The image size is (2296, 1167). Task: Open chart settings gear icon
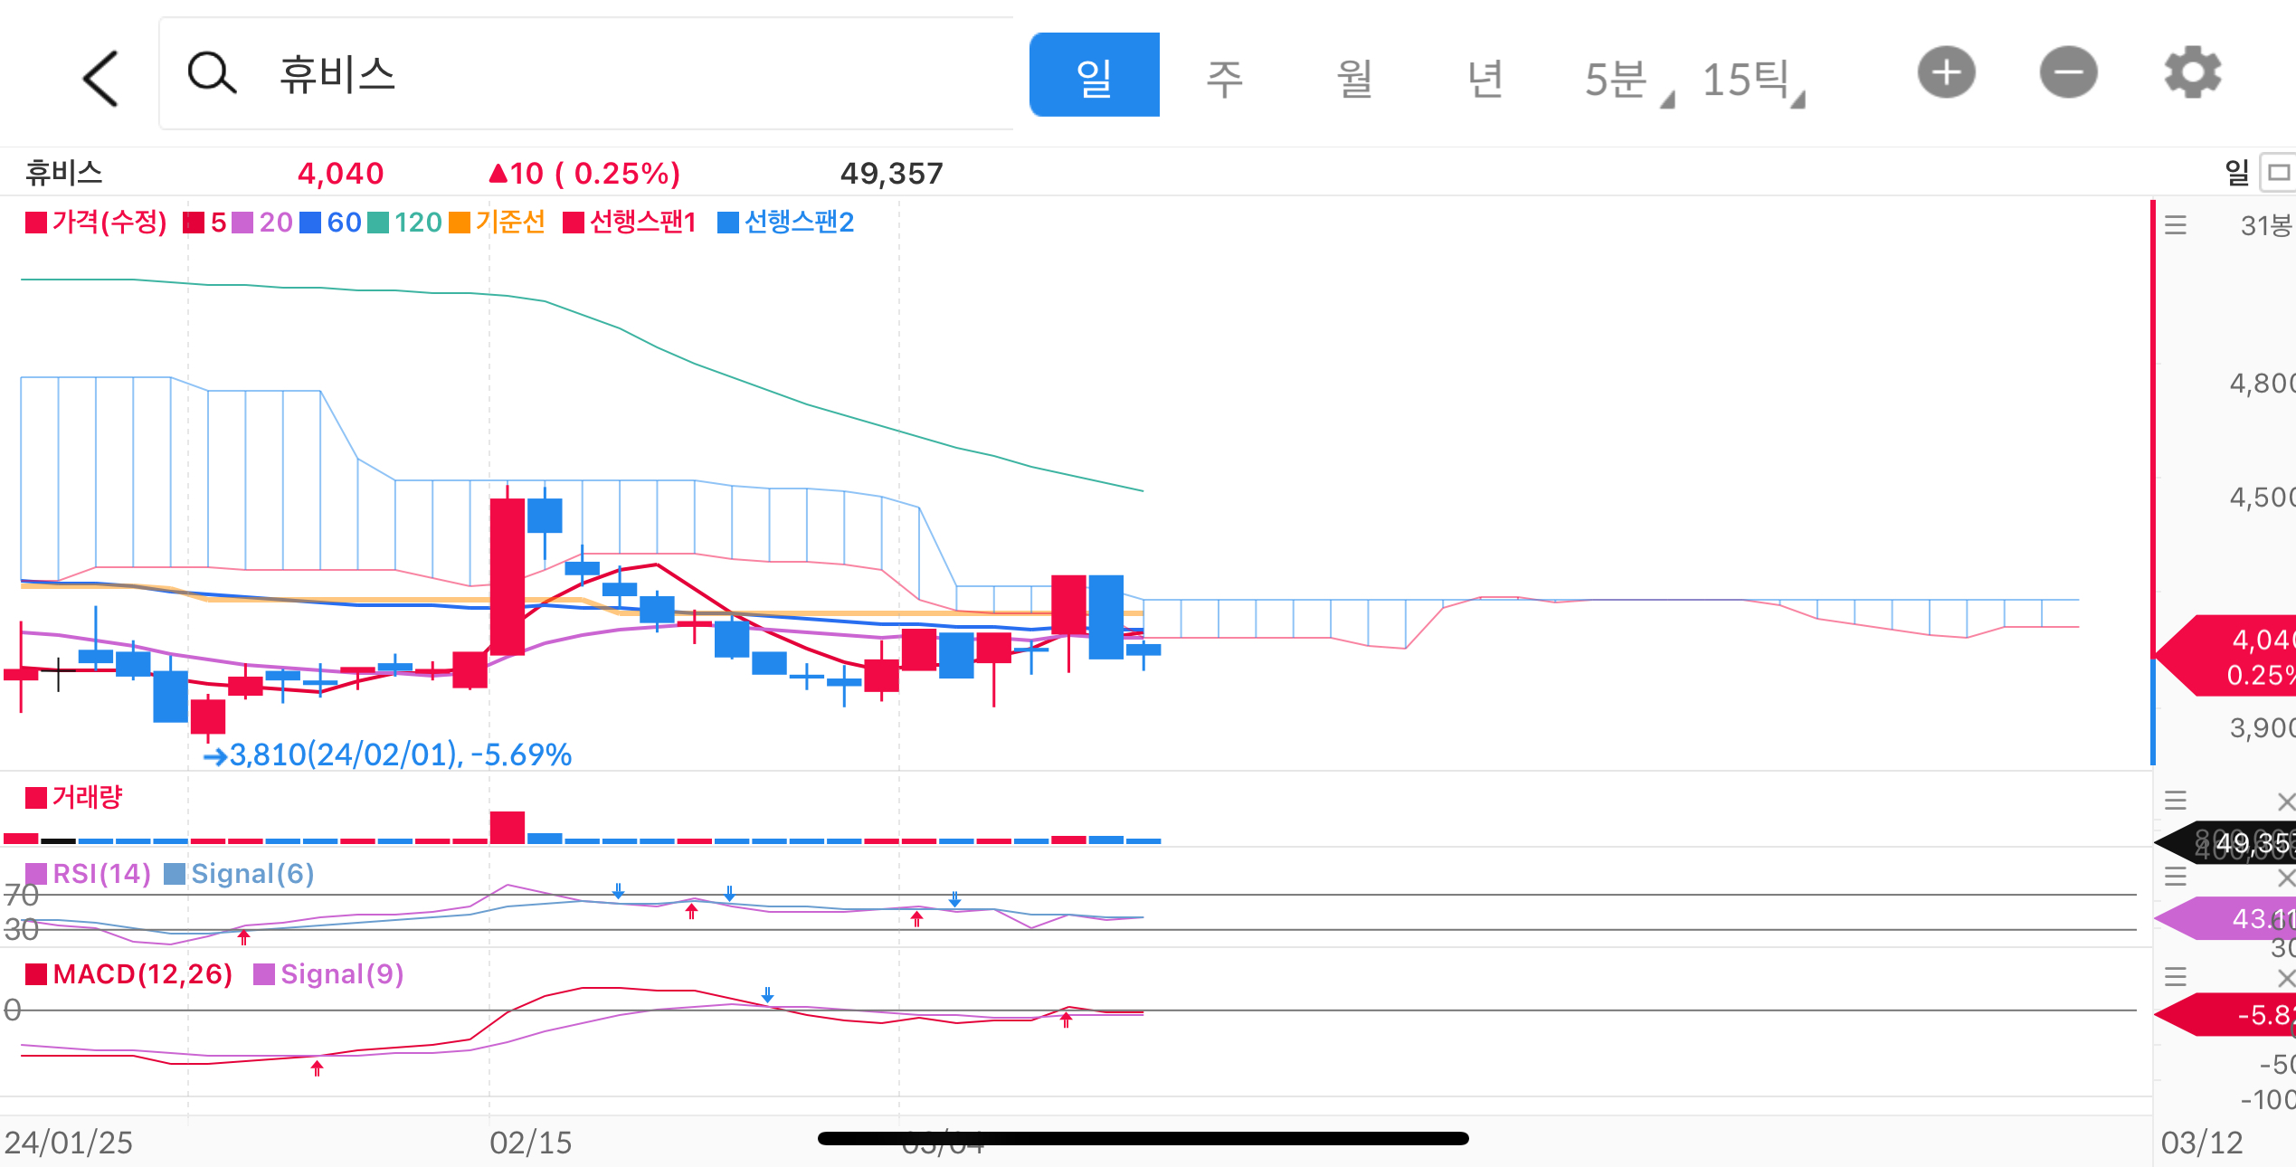2192,73
